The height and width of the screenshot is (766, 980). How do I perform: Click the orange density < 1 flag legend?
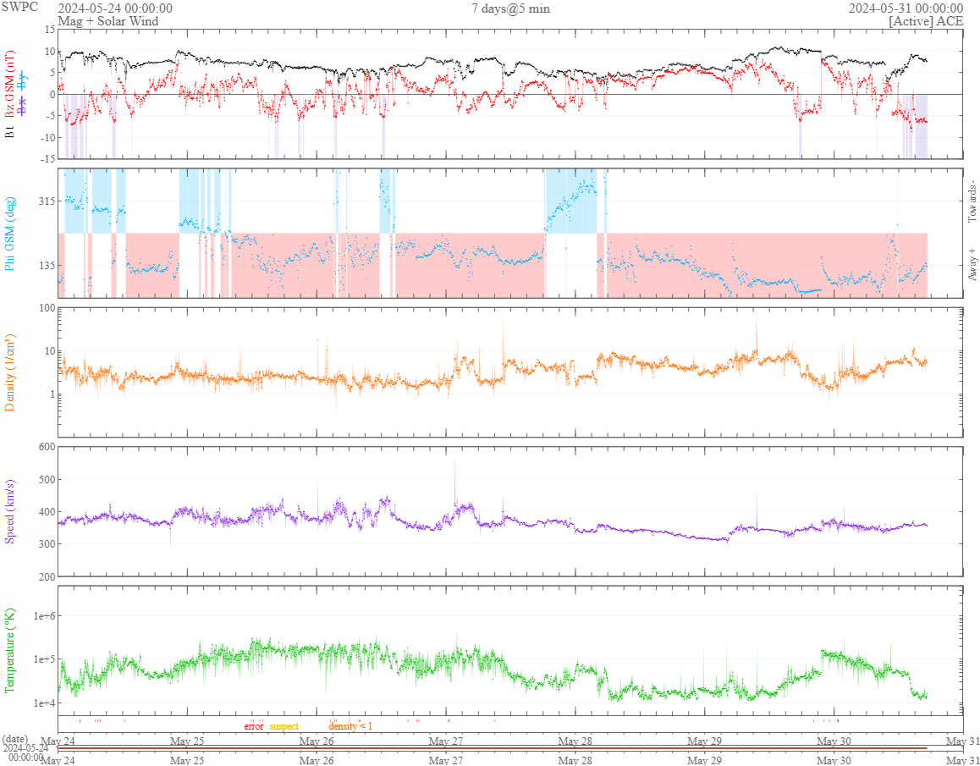point(350,726)
